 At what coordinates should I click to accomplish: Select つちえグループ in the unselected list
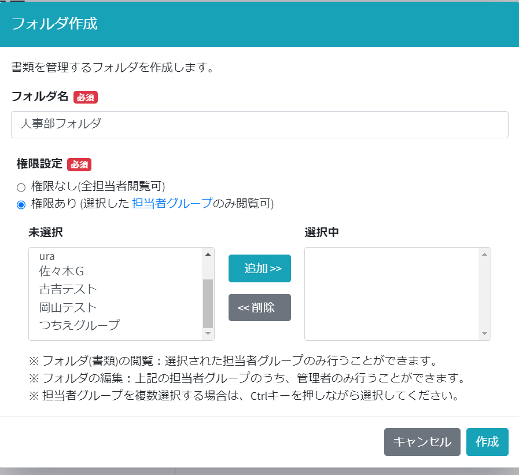[79, 325]
